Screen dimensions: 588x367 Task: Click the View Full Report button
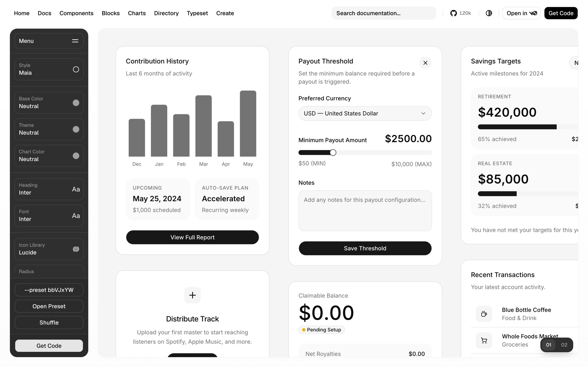(x=193, y=237)
